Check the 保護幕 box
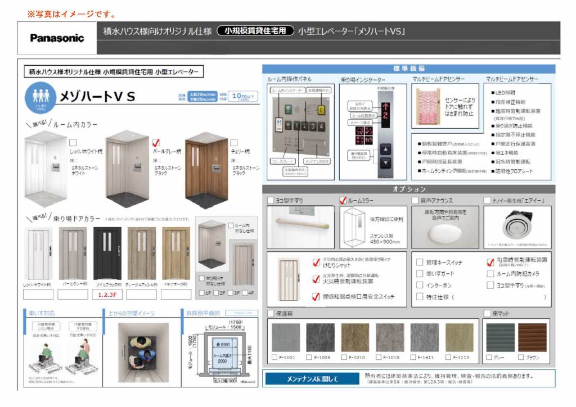The image size is (576, 407). (x=271, y=313)
